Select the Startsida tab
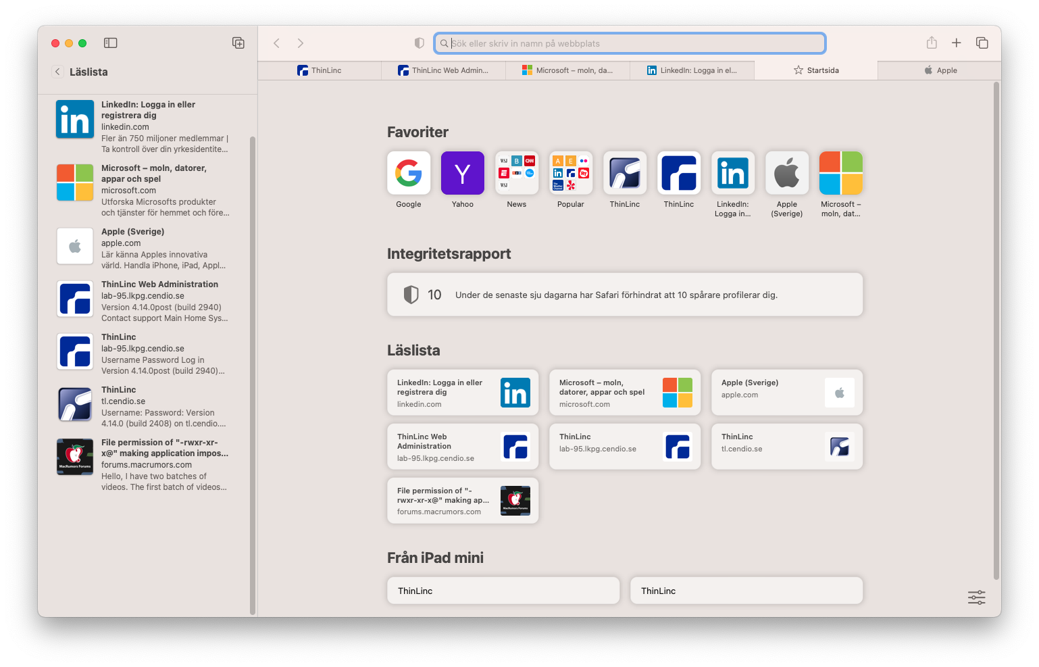 coord(816,70)
